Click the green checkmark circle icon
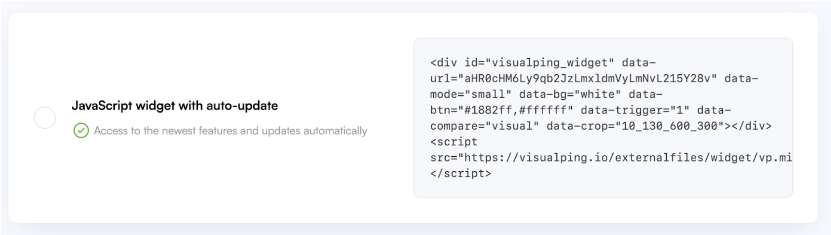The height and width of the screenshot is (235, 831). [x=81, y=131]
